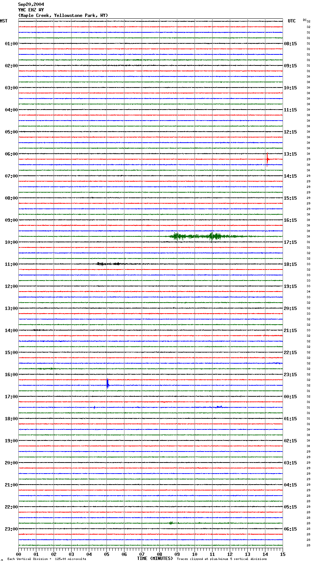The image size is (312, 564).
Task: Click the 23:15 UTC time label
Action: click(290, 375)
